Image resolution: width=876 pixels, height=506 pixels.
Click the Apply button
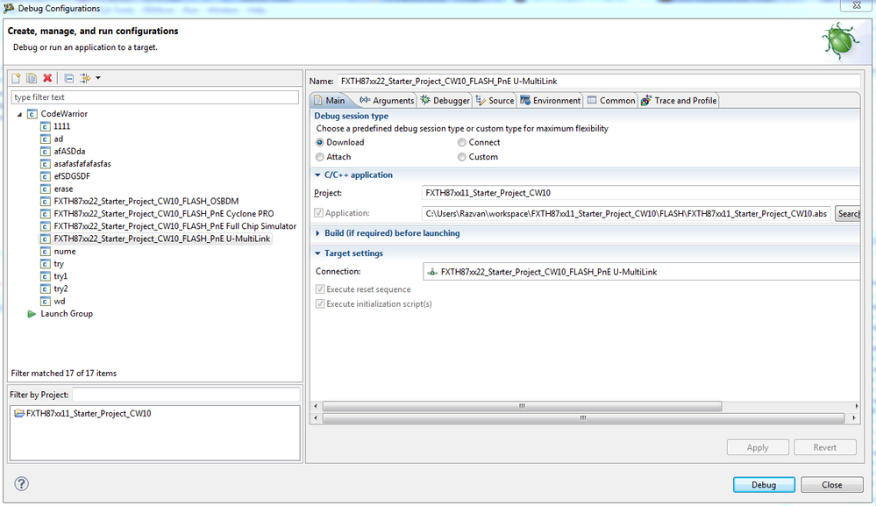(x=758, y=447)
